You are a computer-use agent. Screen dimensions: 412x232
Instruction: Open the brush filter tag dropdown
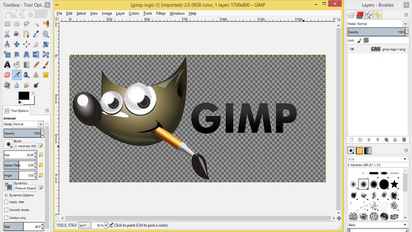click(405, 159)
